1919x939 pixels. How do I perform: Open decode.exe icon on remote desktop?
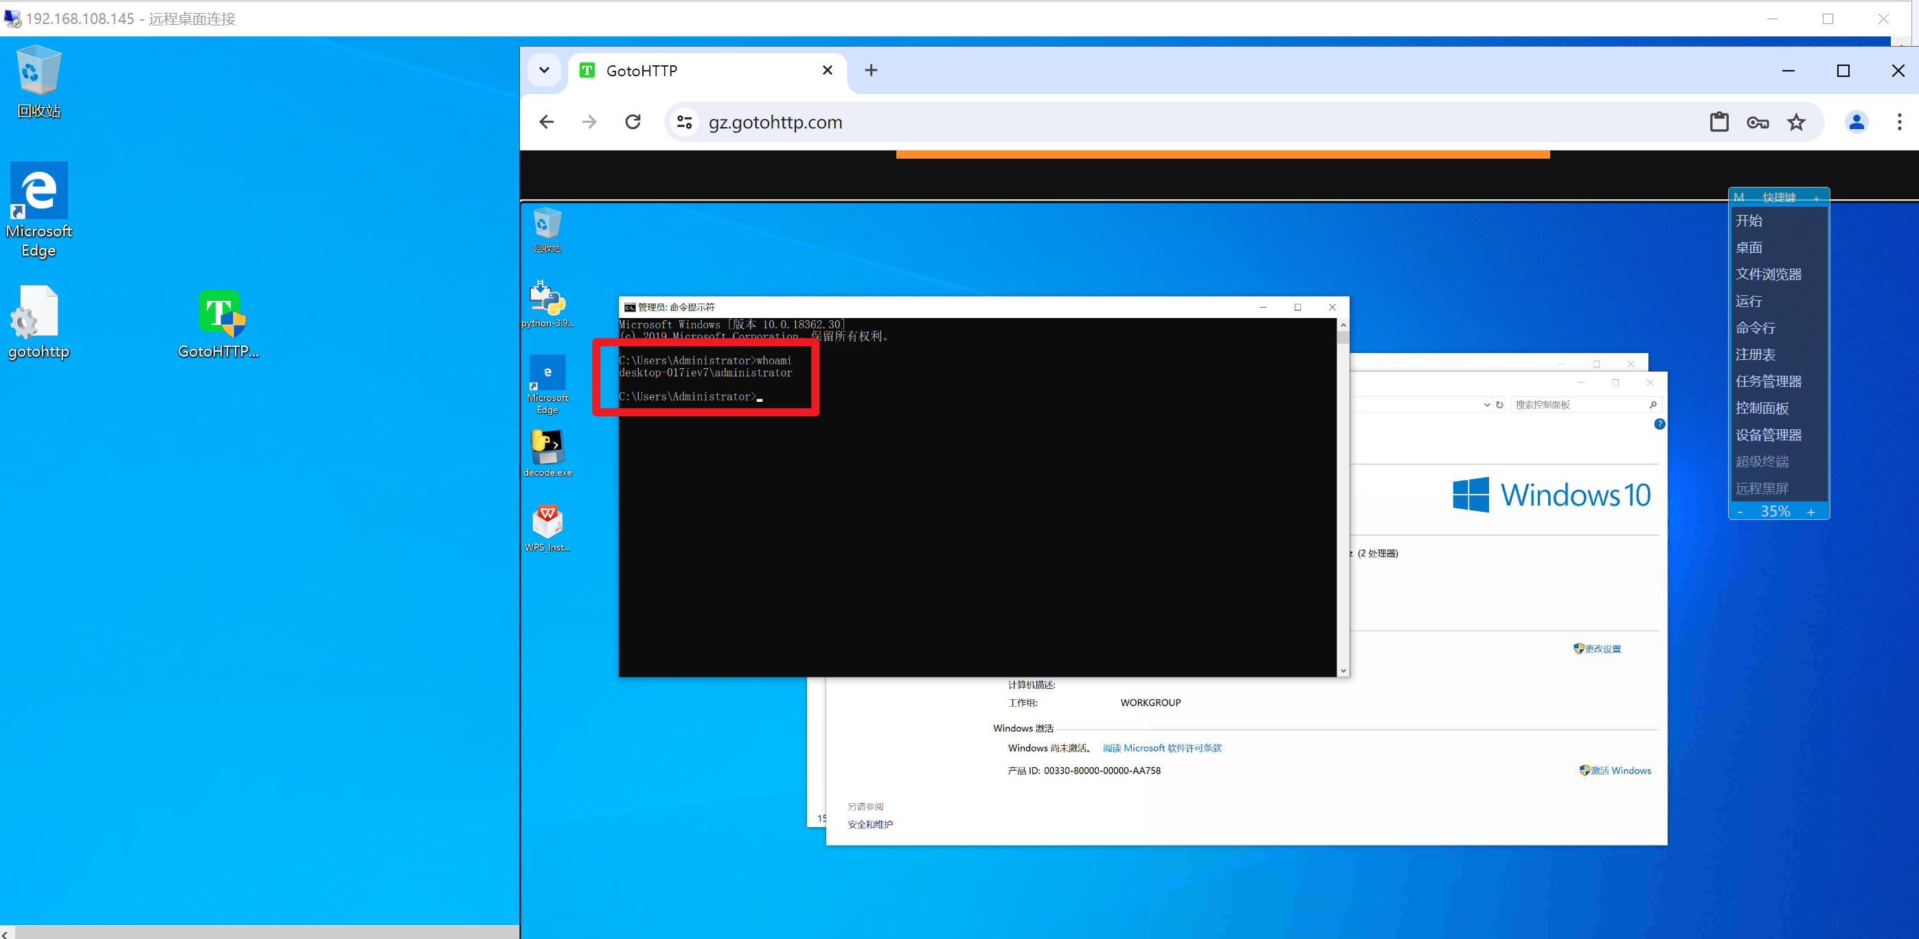tap(547, 449)
